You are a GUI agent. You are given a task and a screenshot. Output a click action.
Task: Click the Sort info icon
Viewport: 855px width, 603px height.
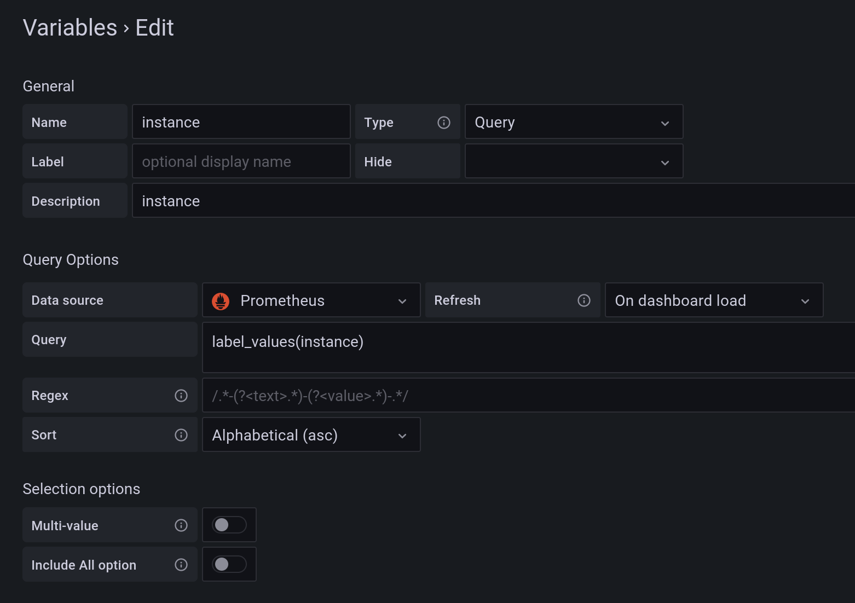(181, 434)
